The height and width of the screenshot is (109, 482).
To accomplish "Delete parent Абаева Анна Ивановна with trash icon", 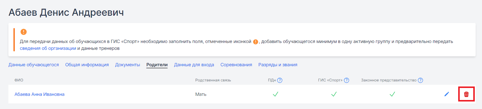I will point(466,94).
